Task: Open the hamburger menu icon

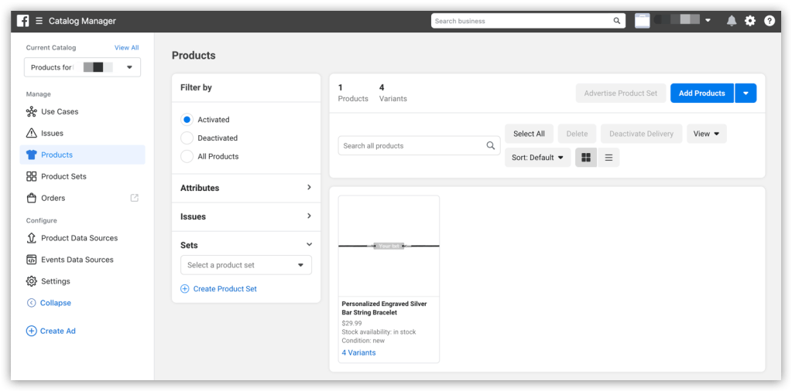Action: [39, 21]
